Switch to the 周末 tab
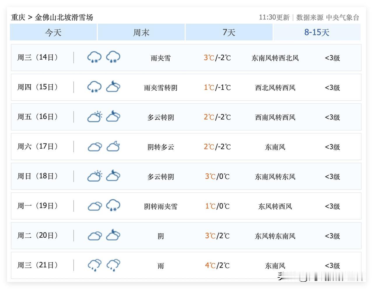This screenshot has height=289, width=373. [x=141, y=32]
